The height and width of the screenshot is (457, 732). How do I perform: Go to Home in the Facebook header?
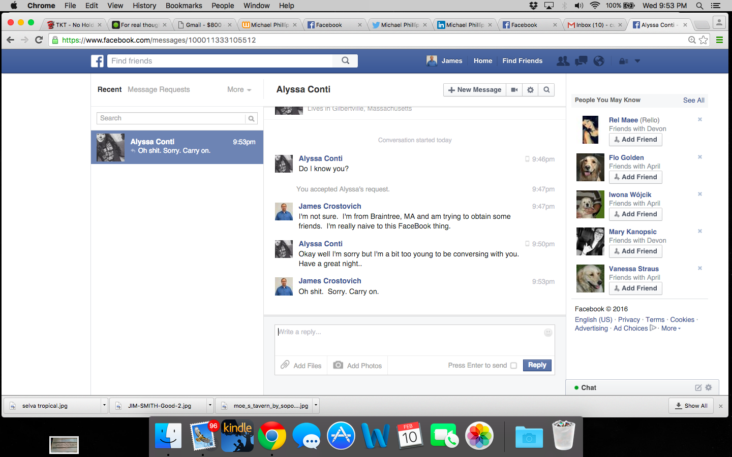[483, 61]
